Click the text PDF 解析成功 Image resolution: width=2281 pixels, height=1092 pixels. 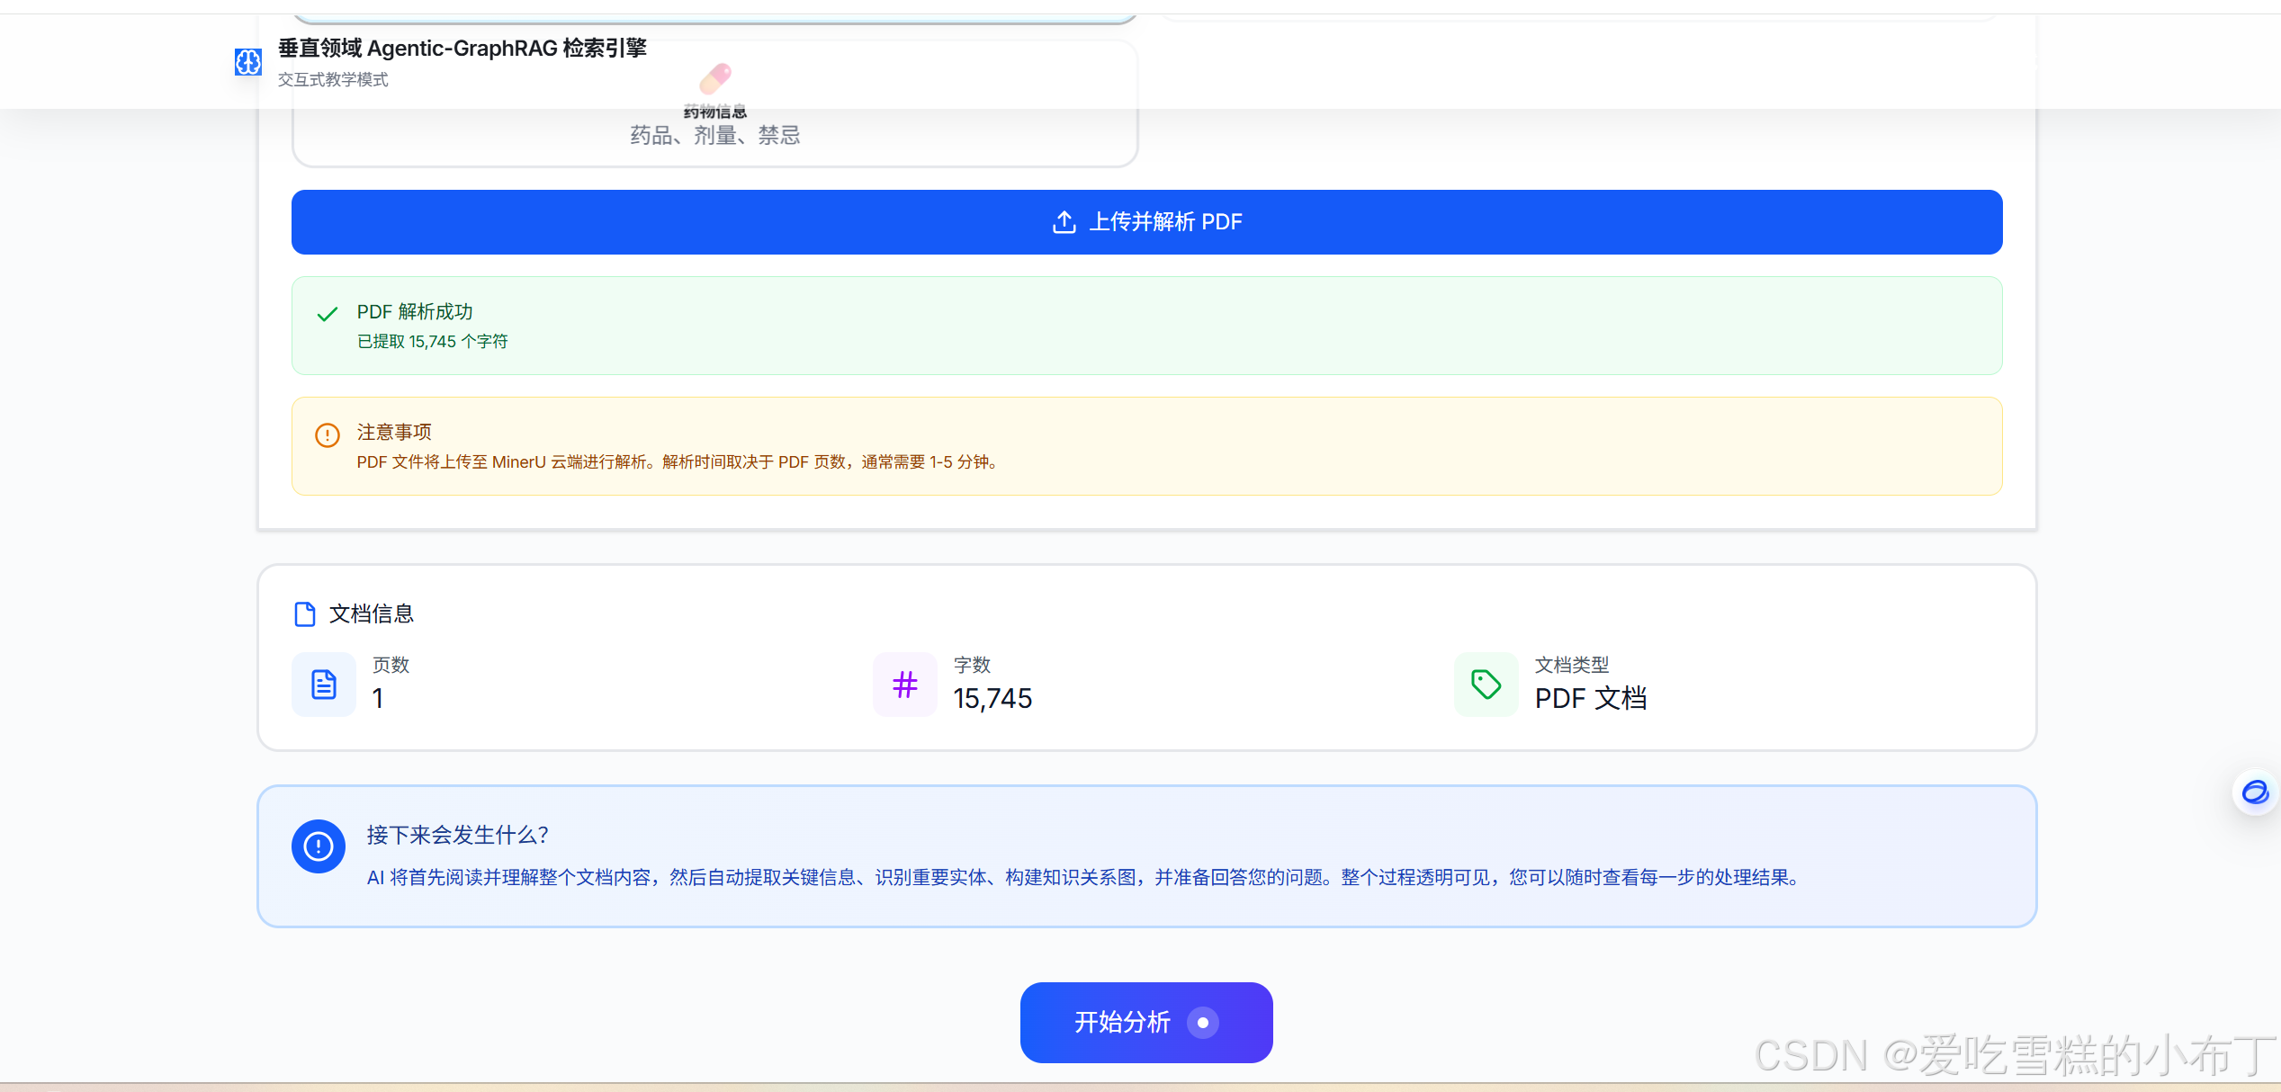(415, 312)
